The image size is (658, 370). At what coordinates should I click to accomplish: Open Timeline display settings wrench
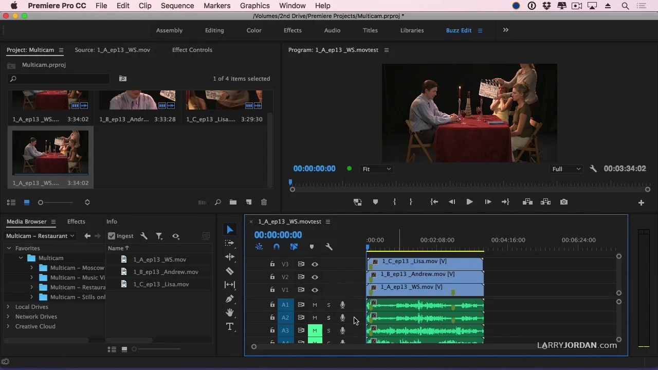pos(329,247)
